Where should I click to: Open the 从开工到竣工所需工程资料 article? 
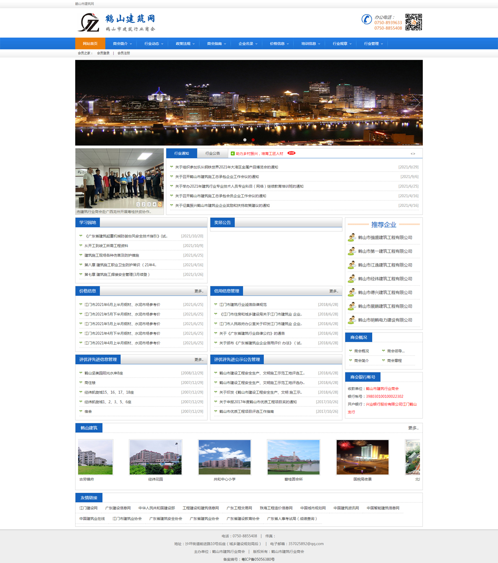click(106, 246)
